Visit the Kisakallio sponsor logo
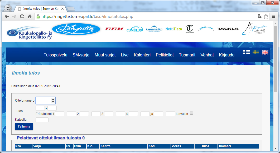Image resolution: width=280 pixels, height=153 pixels. pos(154,28)
